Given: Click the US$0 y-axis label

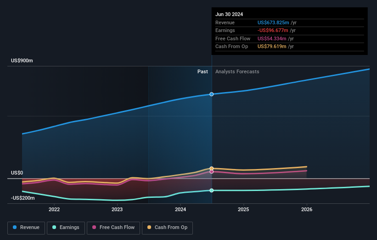Looking at the screenshot, I should (17, 173).
